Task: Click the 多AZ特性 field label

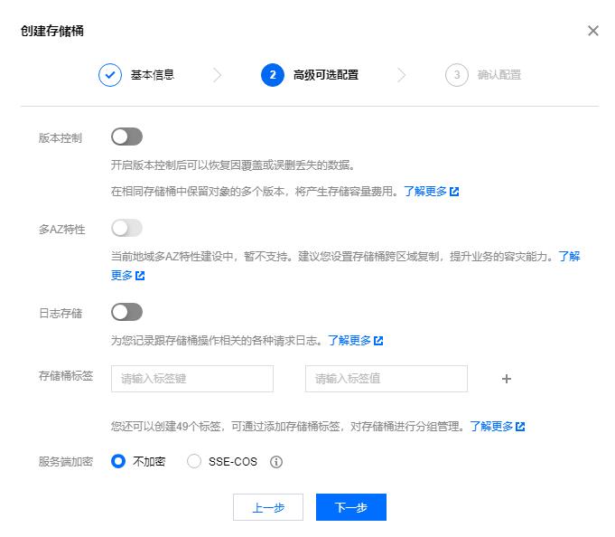Action: pos(62,230)
